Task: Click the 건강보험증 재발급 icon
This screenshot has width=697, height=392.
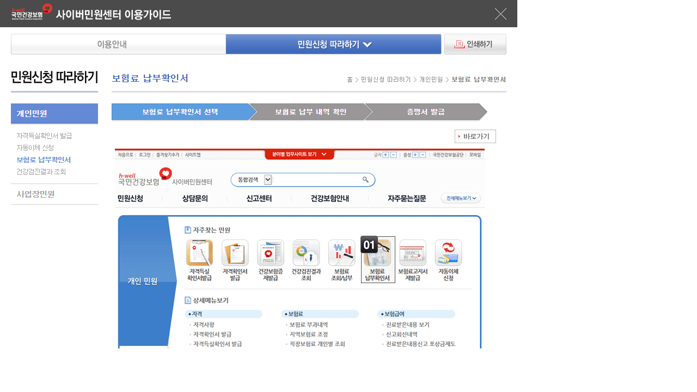Action: (x=271, y=260)
